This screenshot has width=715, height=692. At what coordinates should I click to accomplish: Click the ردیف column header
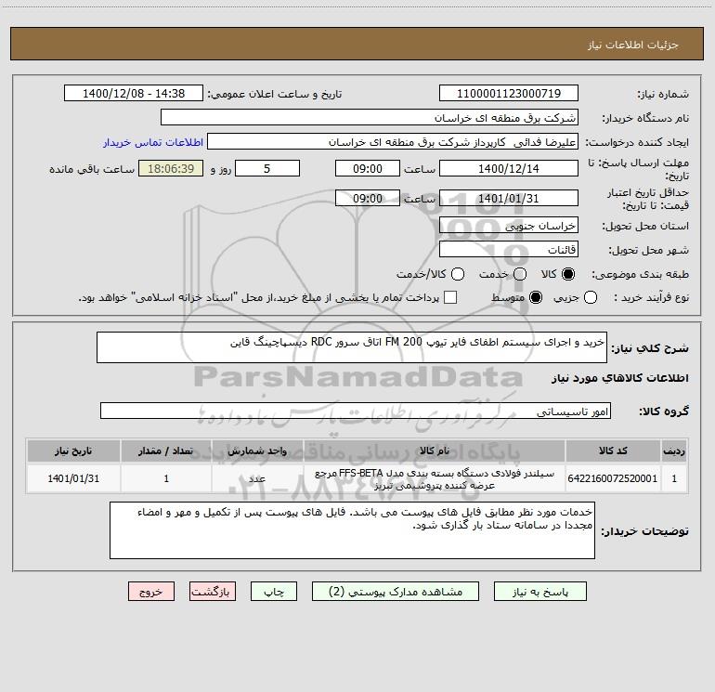pyautogui.click(x=674, y=451)
